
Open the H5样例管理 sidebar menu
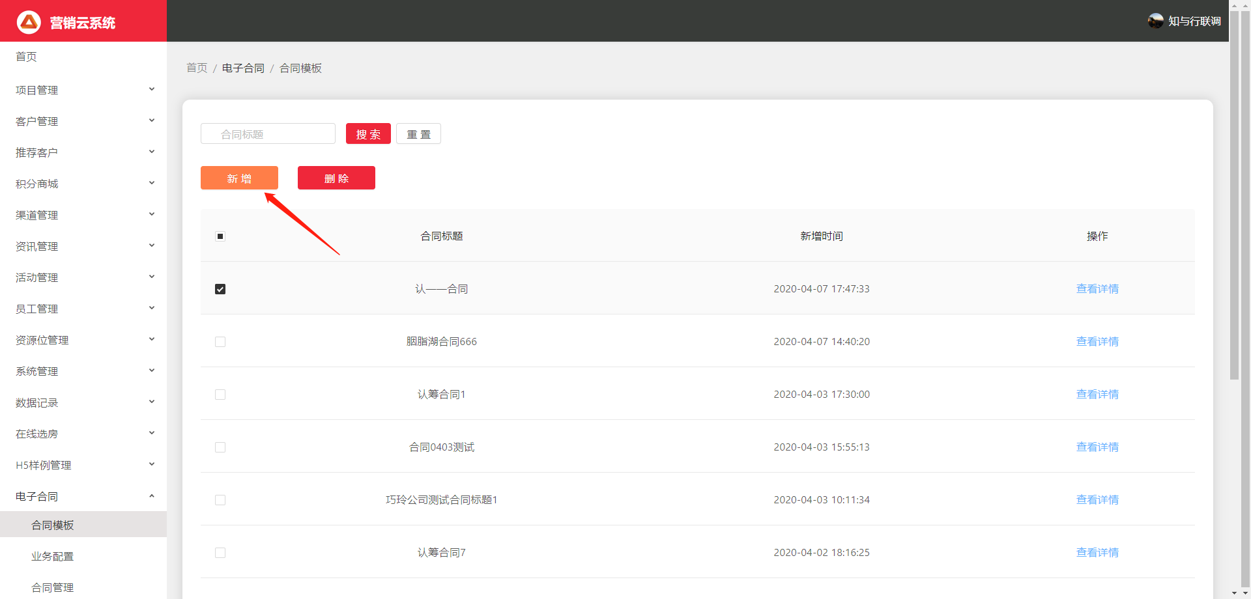[83, 465]
